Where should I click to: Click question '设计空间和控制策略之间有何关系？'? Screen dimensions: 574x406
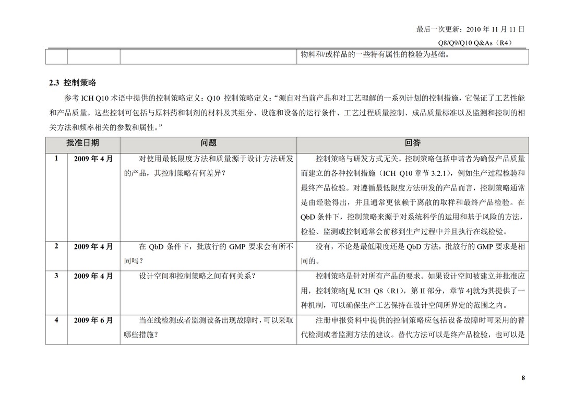197,276
